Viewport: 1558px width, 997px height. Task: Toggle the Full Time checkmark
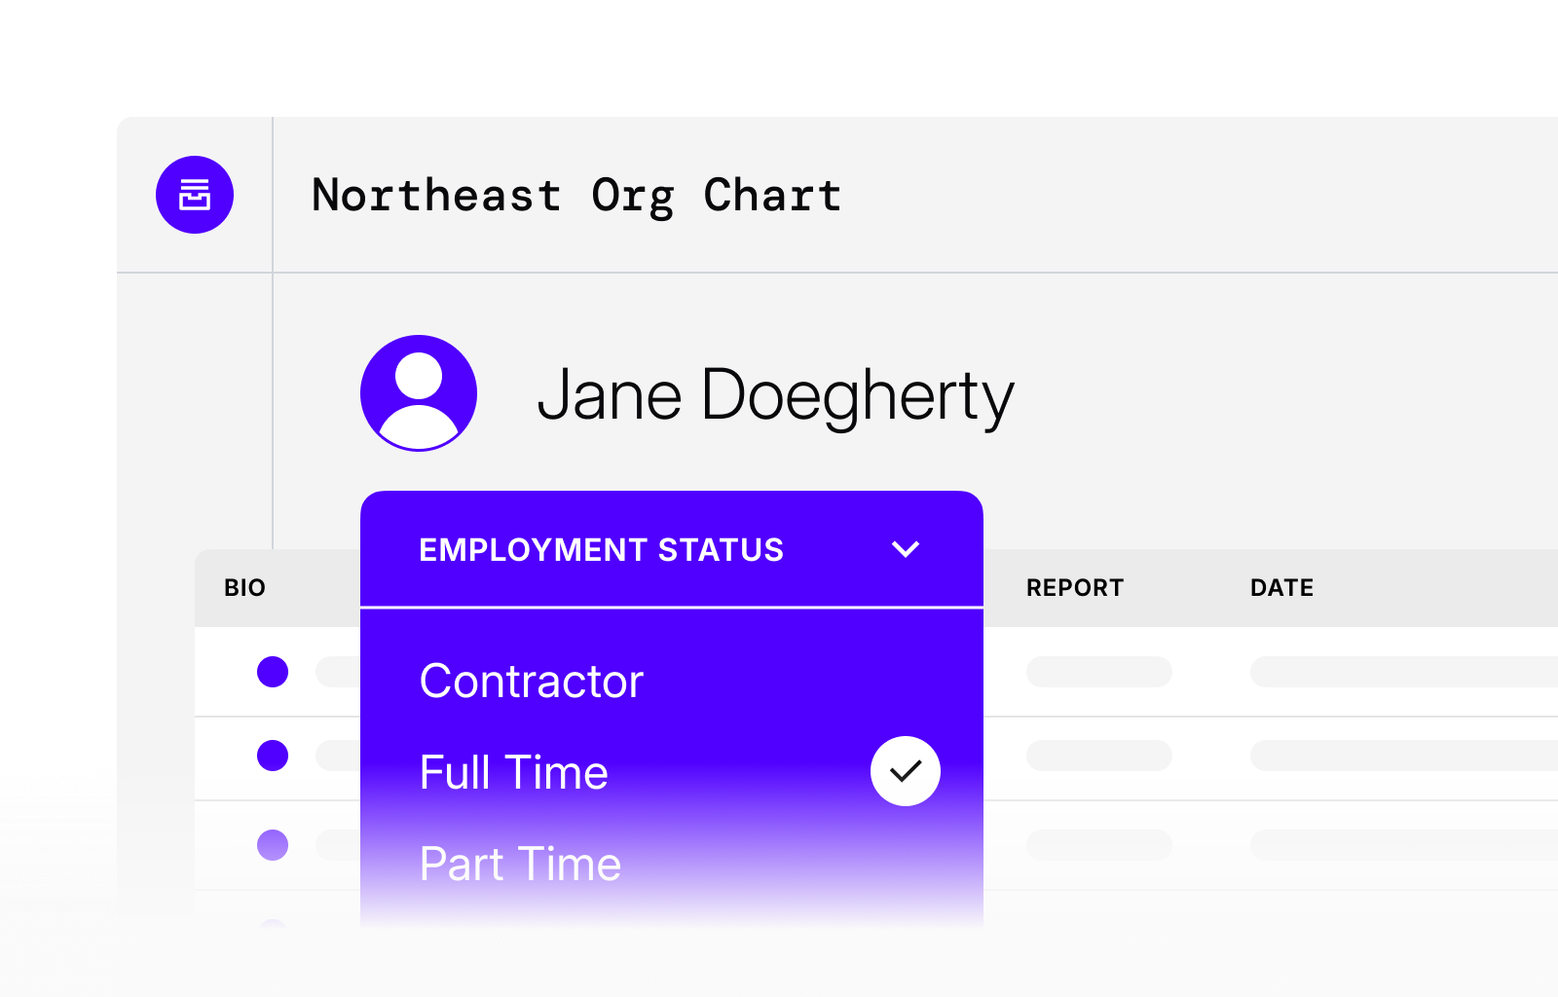(905, 771)
